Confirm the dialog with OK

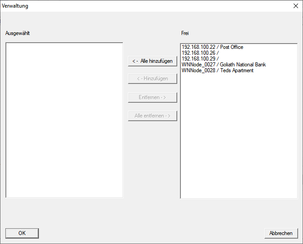pos(22,233)
